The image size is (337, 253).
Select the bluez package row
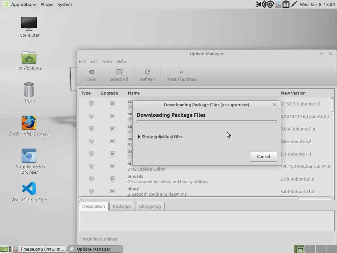205,191
